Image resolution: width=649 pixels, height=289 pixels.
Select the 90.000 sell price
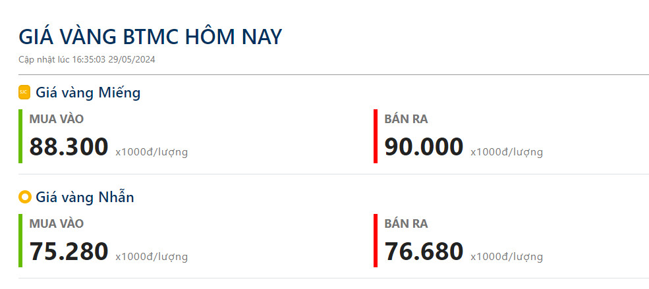[424, 147]
